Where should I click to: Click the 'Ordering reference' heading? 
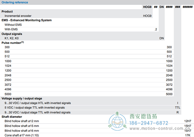coord(15,3)
